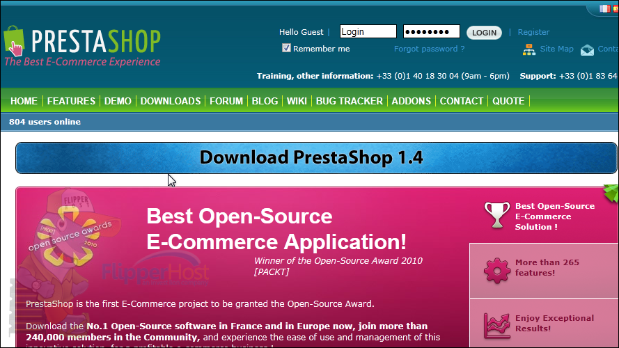The height and width of the screenshot is (348, 619).
Task: Select the French flag language icon
Action: coord(604,8)
